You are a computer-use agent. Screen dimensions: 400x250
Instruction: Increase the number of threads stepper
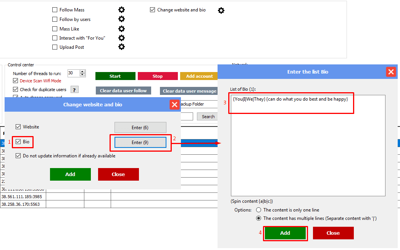tap(82, 72)
